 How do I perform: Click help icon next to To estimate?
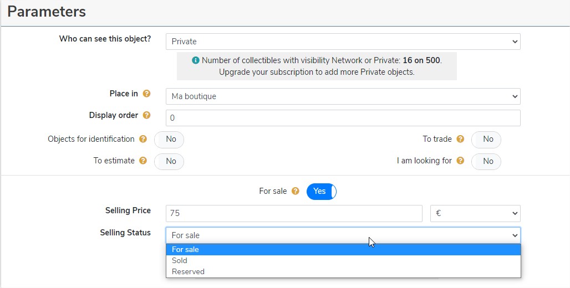143,161
